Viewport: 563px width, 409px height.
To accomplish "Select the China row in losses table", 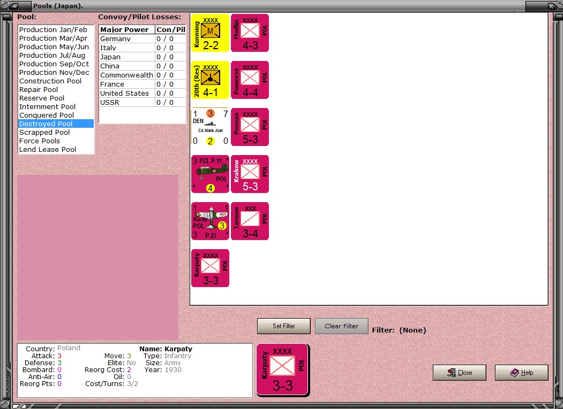I will coord(142,66).
